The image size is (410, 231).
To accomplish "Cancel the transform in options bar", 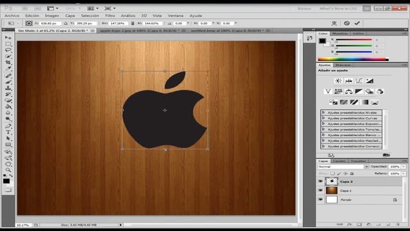I will click(347, 23).
